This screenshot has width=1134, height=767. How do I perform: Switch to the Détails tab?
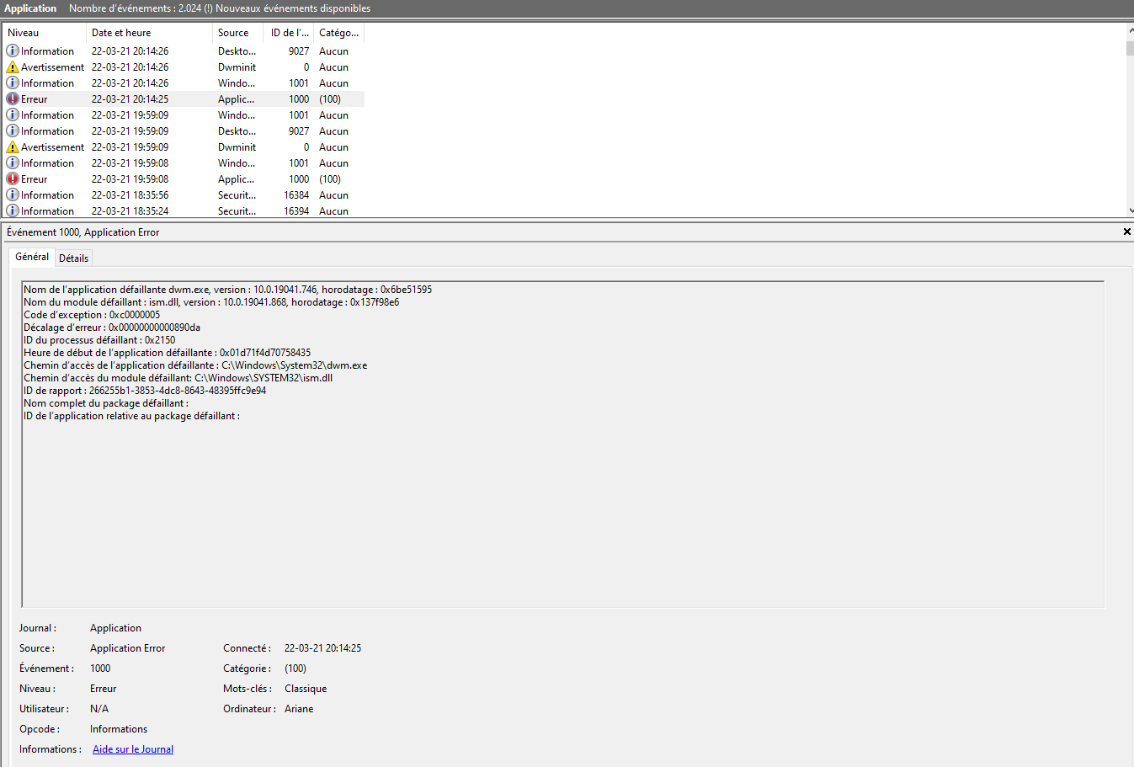[74, 258]
